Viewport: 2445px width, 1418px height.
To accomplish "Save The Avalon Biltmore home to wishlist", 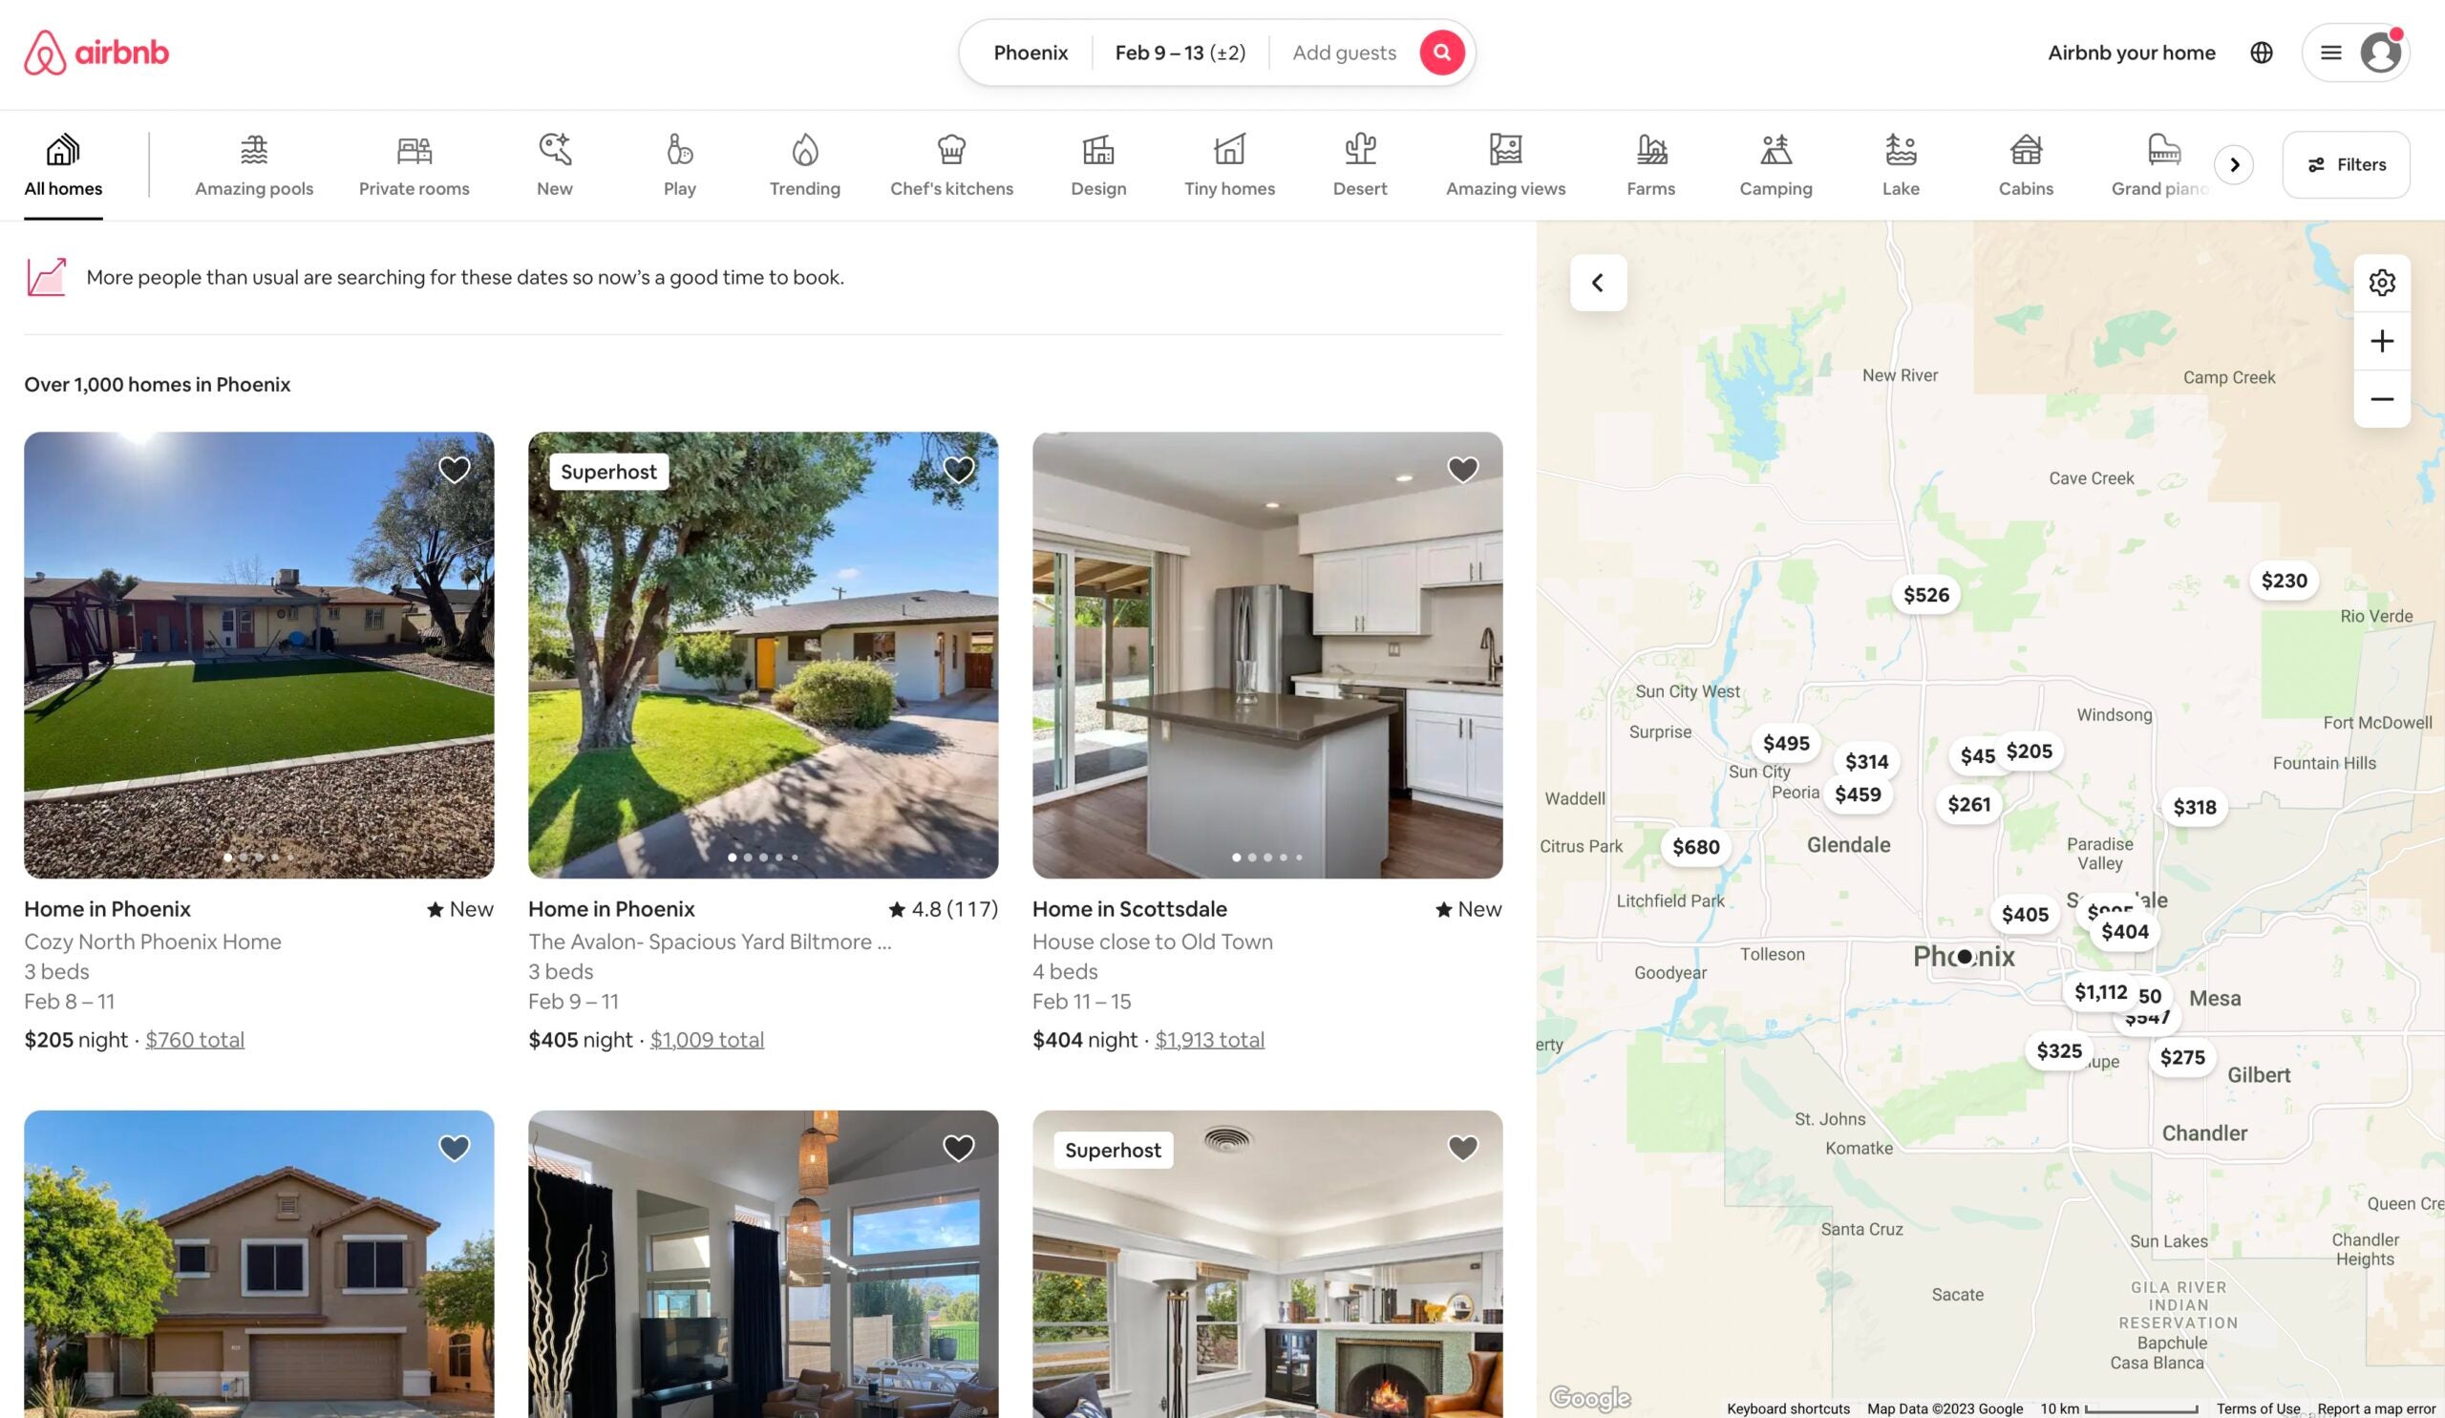I will click(x=957, y=469).
